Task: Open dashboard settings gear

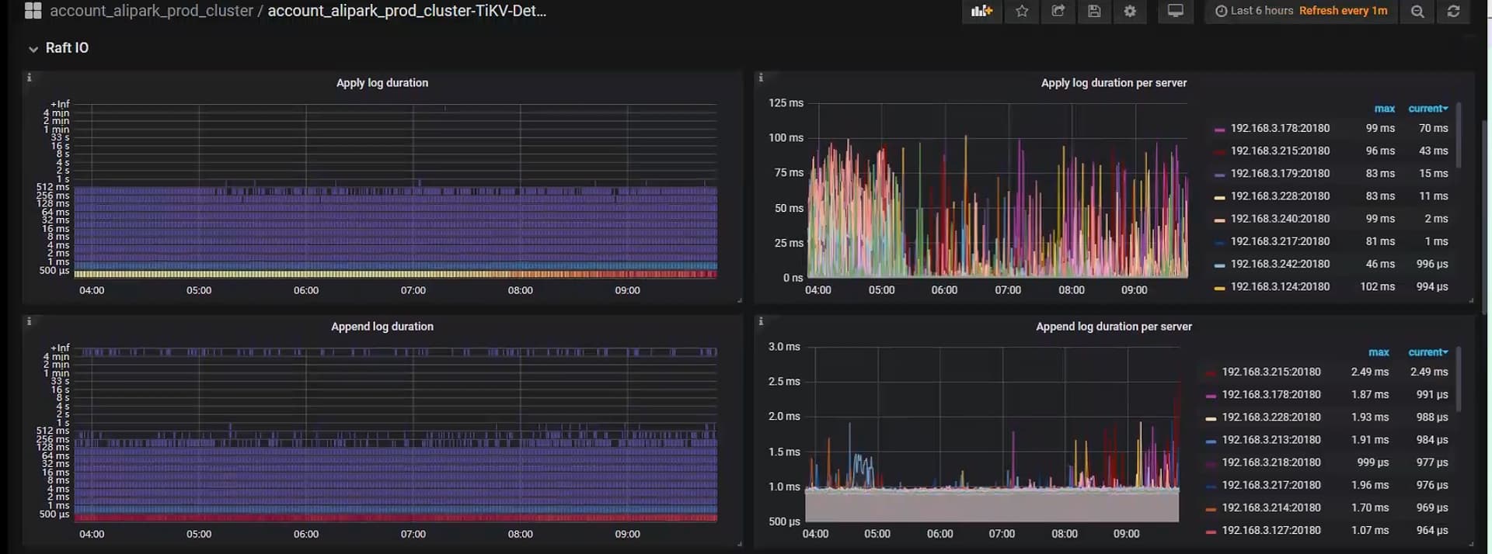Action: (x=1130, y=11)
